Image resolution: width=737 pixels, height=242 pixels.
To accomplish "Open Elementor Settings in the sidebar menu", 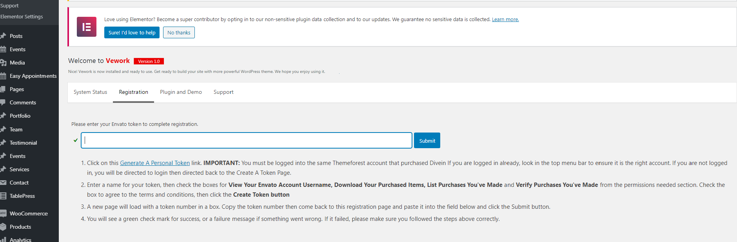I will tap(22, 17).
